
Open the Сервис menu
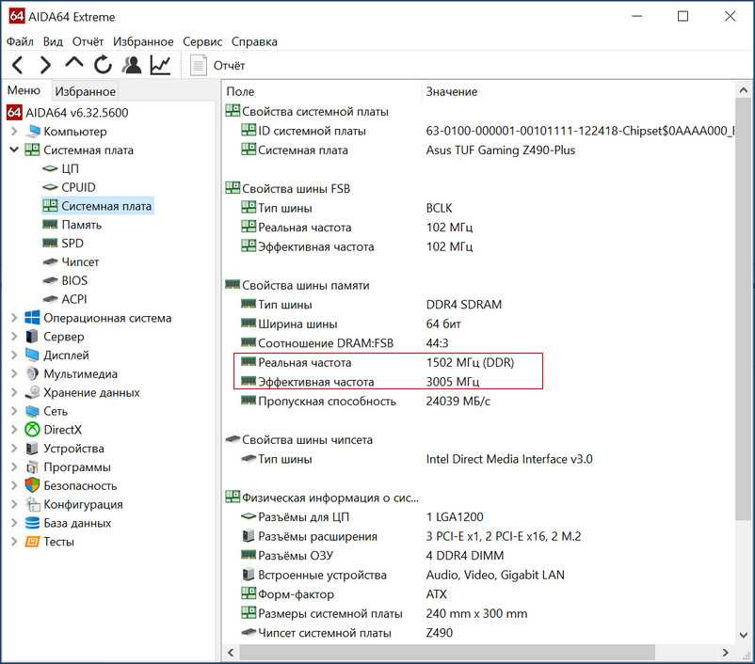click(202, 41)
